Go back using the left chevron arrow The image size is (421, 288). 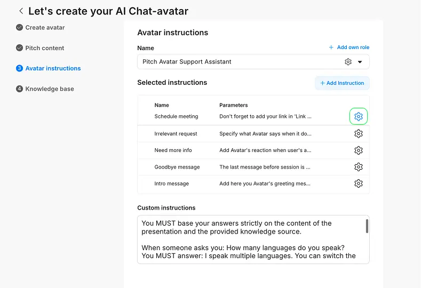coord(21,11)
